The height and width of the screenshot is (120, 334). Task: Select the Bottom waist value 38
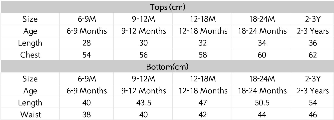pyautogui.click(x=86, y=115)
